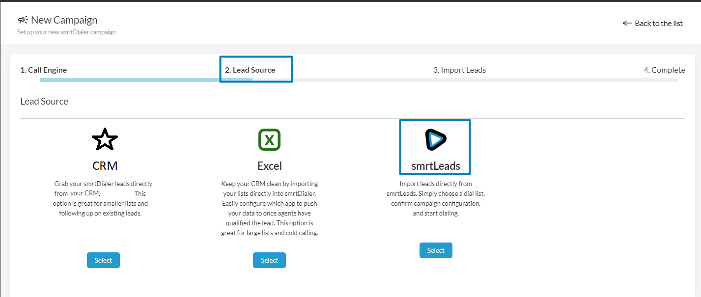Click the green Excel icon
The image size is (701, 297).
(x=269, y=140)
